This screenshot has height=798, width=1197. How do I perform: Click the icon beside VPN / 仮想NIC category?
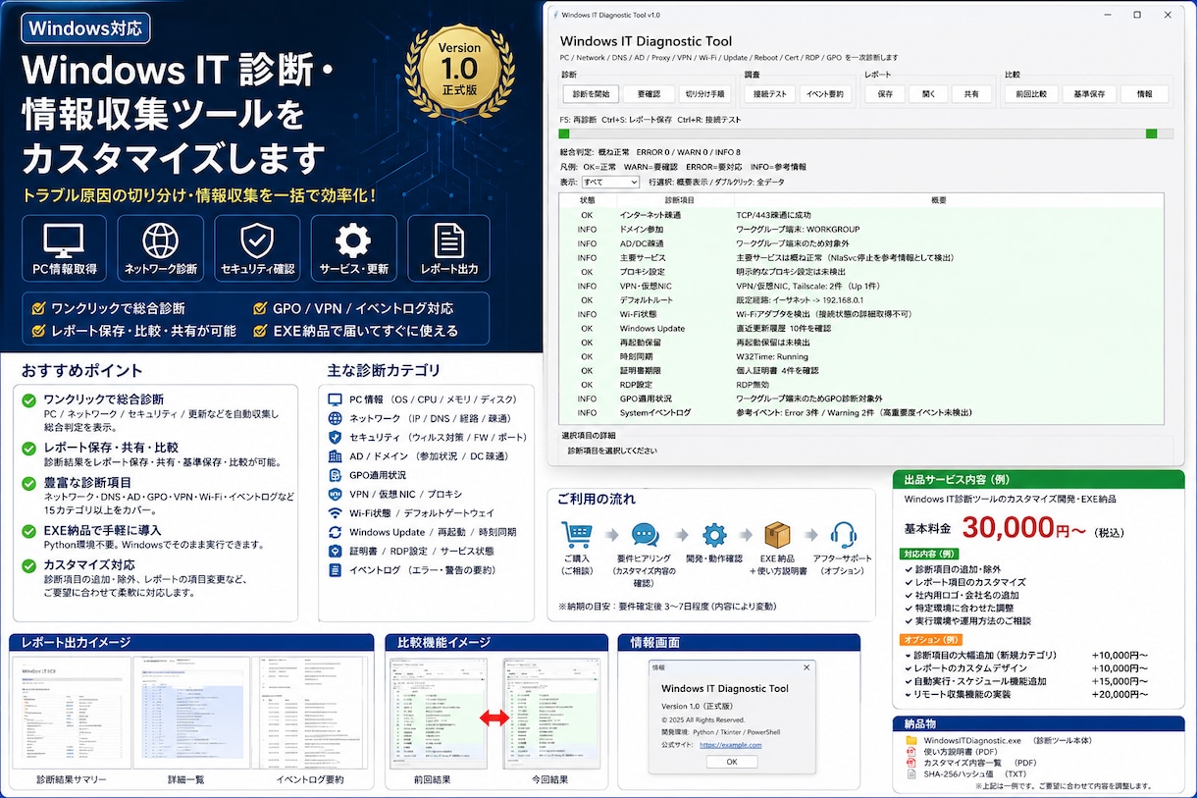336,495
